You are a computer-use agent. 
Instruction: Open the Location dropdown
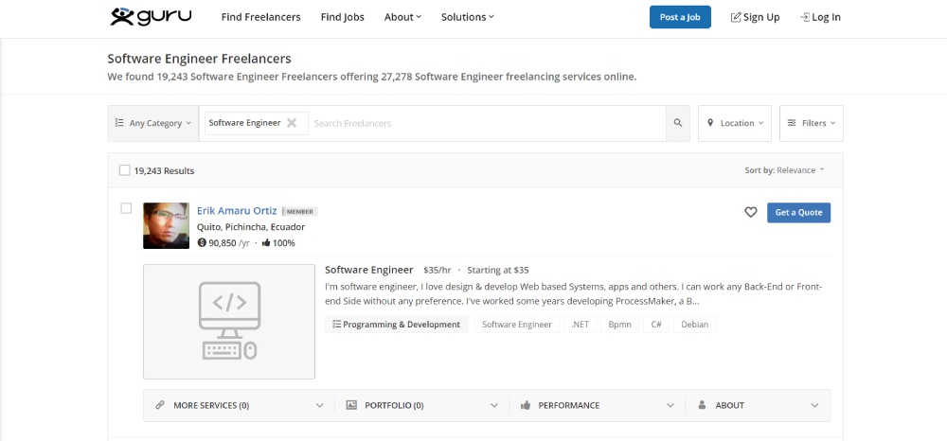coord(735,123)
